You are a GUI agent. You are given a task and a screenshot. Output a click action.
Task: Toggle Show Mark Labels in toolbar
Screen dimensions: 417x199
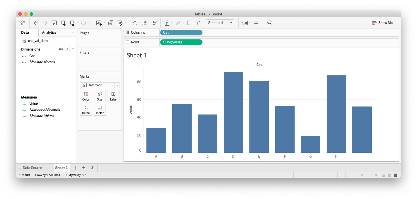click(x=190, y=23)
